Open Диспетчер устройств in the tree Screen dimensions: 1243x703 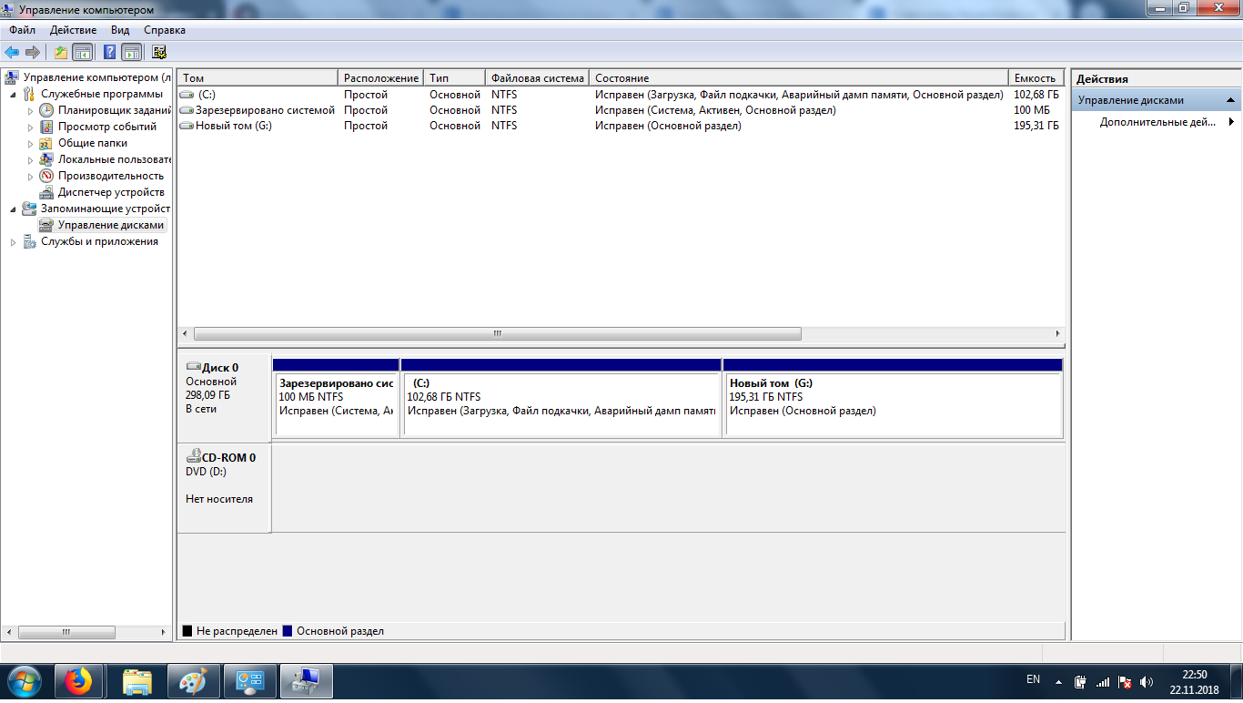coord(110,192)
